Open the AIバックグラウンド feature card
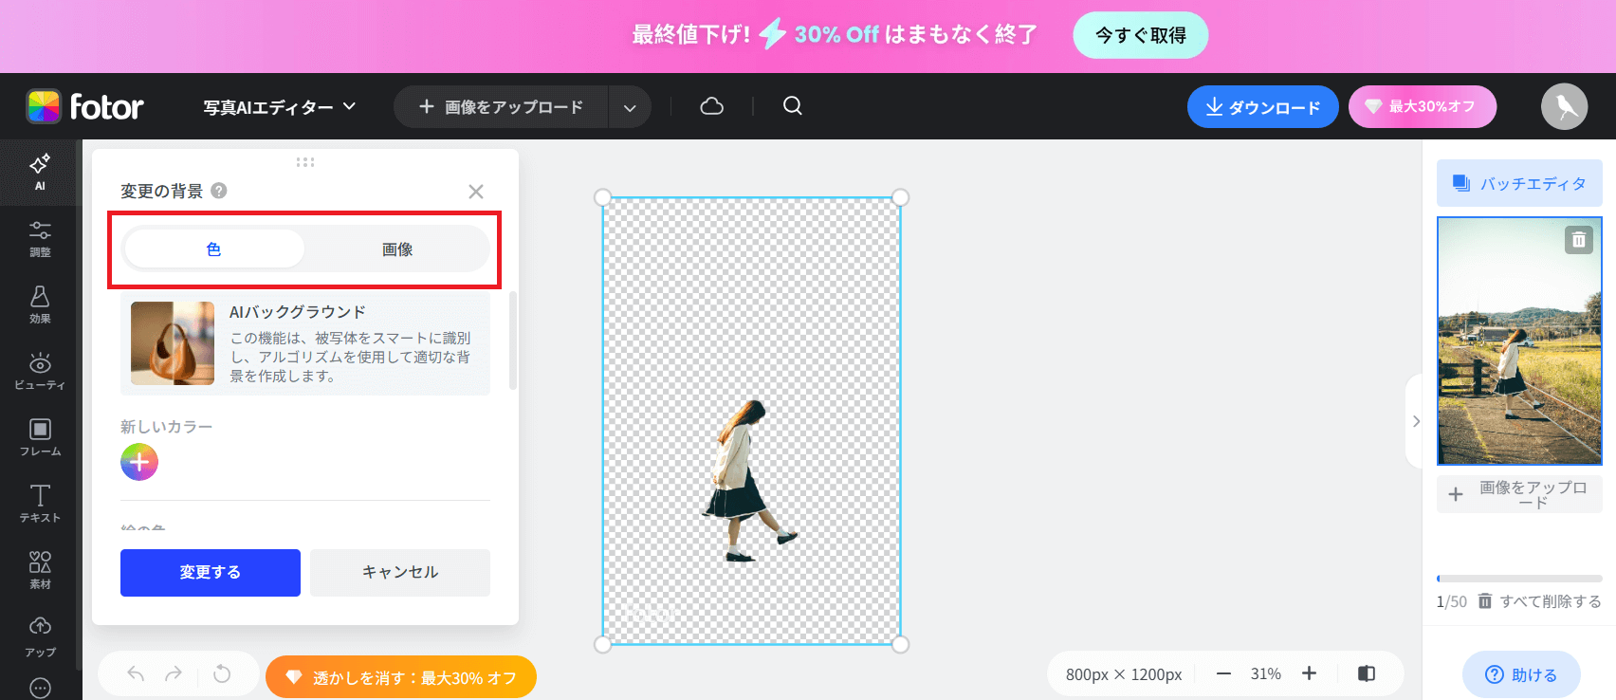Viewport: 1616px width, 700px height. [305, 343]
